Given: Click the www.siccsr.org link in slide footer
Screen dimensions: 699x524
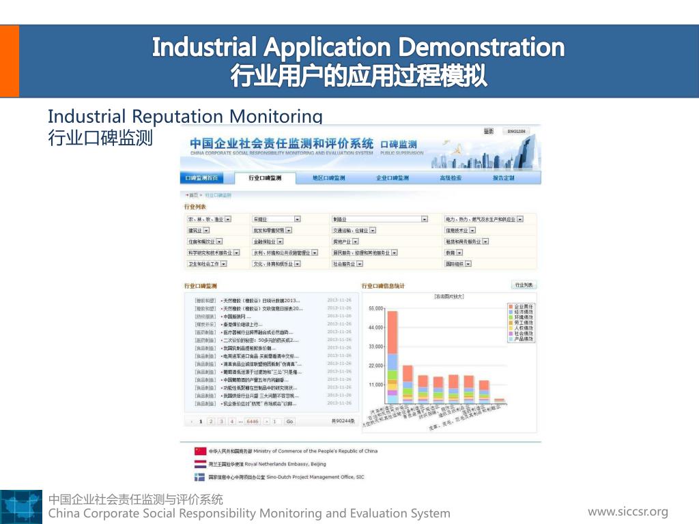Looking at the screenshot, I should (x=628, y=512).
